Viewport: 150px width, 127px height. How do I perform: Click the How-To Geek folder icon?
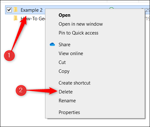pyautogui.click(x=16, y=18)
